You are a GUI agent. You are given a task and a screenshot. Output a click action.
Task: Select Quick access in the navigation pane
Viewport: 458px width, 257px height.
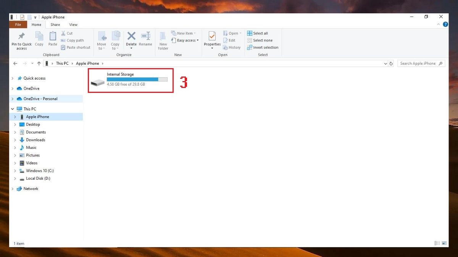click(x=34, y=78)
